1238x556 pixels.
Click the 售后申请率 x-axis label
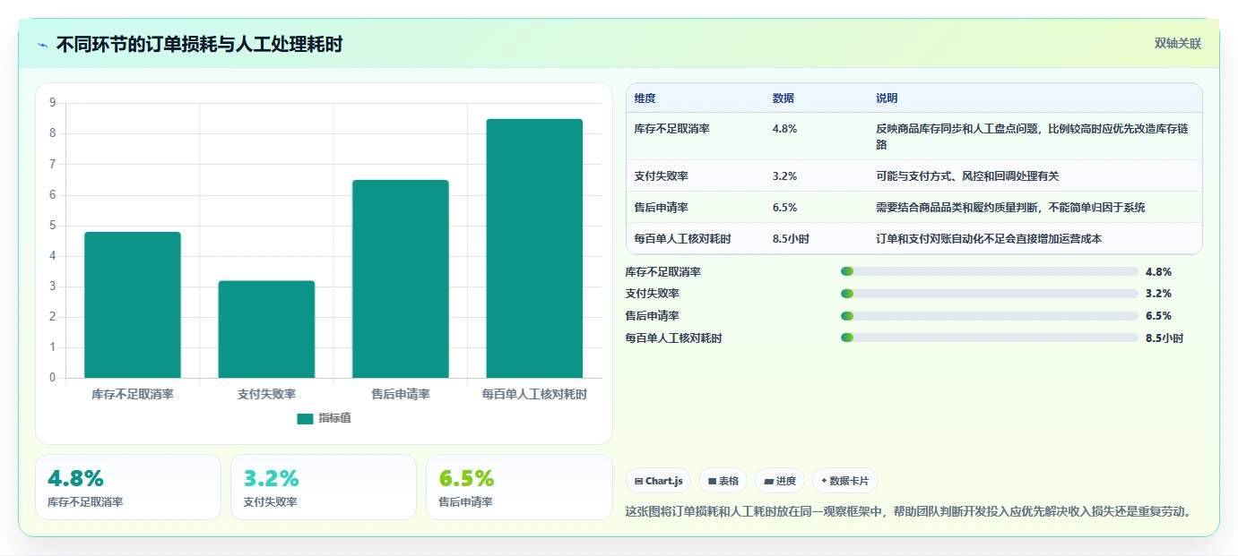[x=401, y=394]
